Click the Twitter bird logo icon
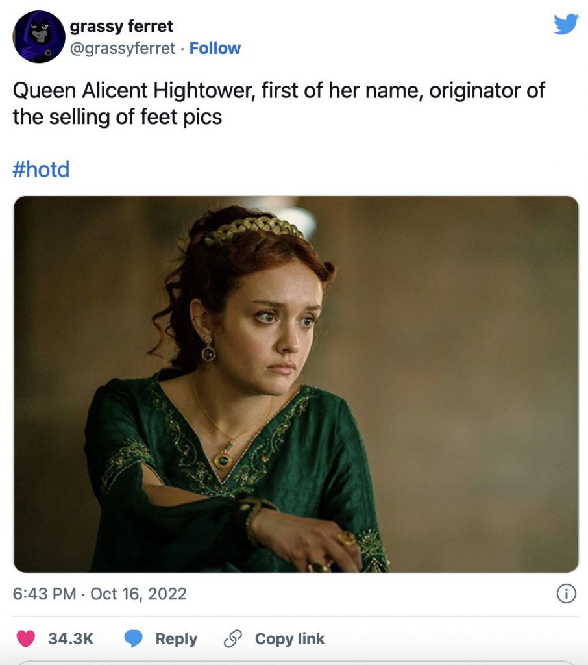This screenshot has height=665, width=588. 565,24
